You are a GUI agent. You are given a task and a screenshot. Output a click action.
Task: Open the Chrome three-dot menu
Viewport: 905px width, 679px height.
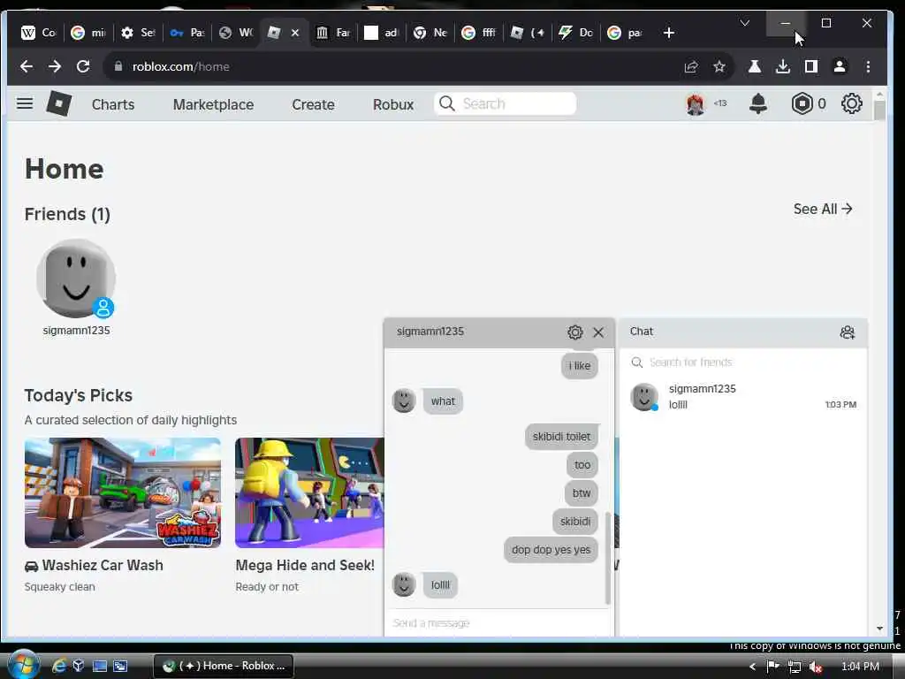click(868, 66)
